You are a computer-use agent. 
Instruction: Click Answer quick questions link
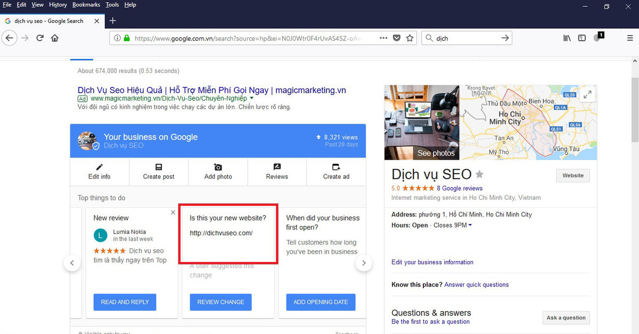point(477,284)
